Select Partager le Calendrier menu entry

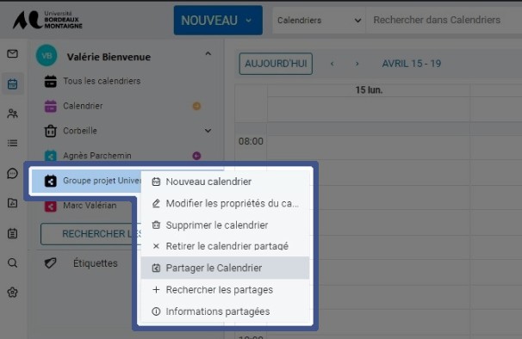226,268
